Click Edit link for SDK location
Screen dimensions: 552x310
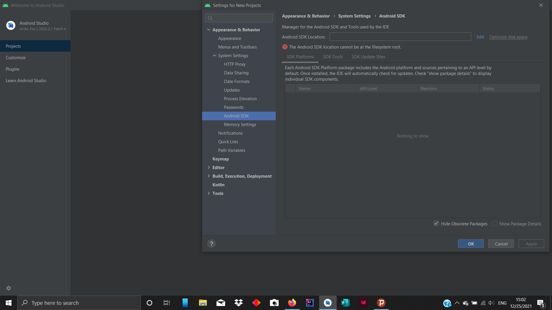480,37
